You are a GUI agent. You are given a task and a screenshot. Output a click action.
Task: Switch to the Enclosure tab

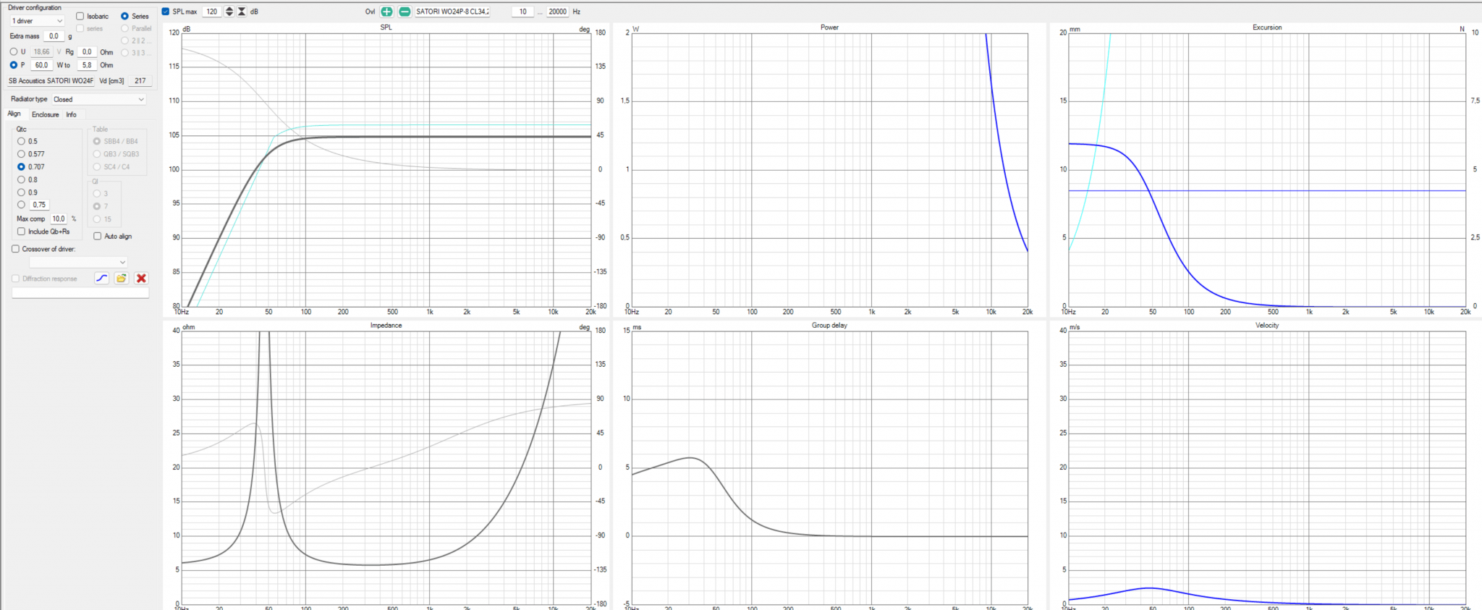click(46, 114)
